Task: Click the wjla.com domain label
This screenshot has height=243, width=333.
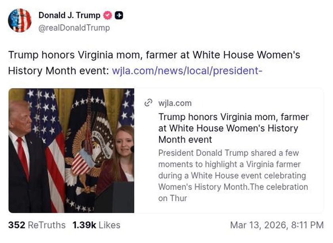Action: (x=175, y=103)
